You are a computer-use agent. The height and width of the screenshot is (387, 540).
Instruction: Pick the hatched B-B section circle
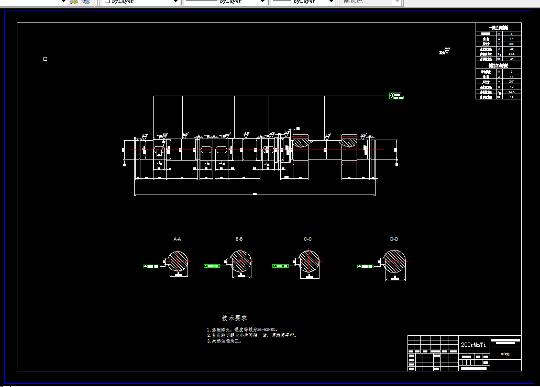[241, 261]
